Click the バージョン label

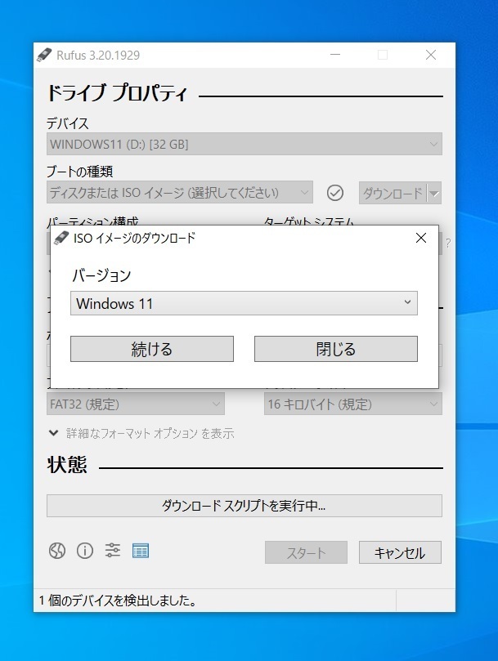tap(101, 275)
